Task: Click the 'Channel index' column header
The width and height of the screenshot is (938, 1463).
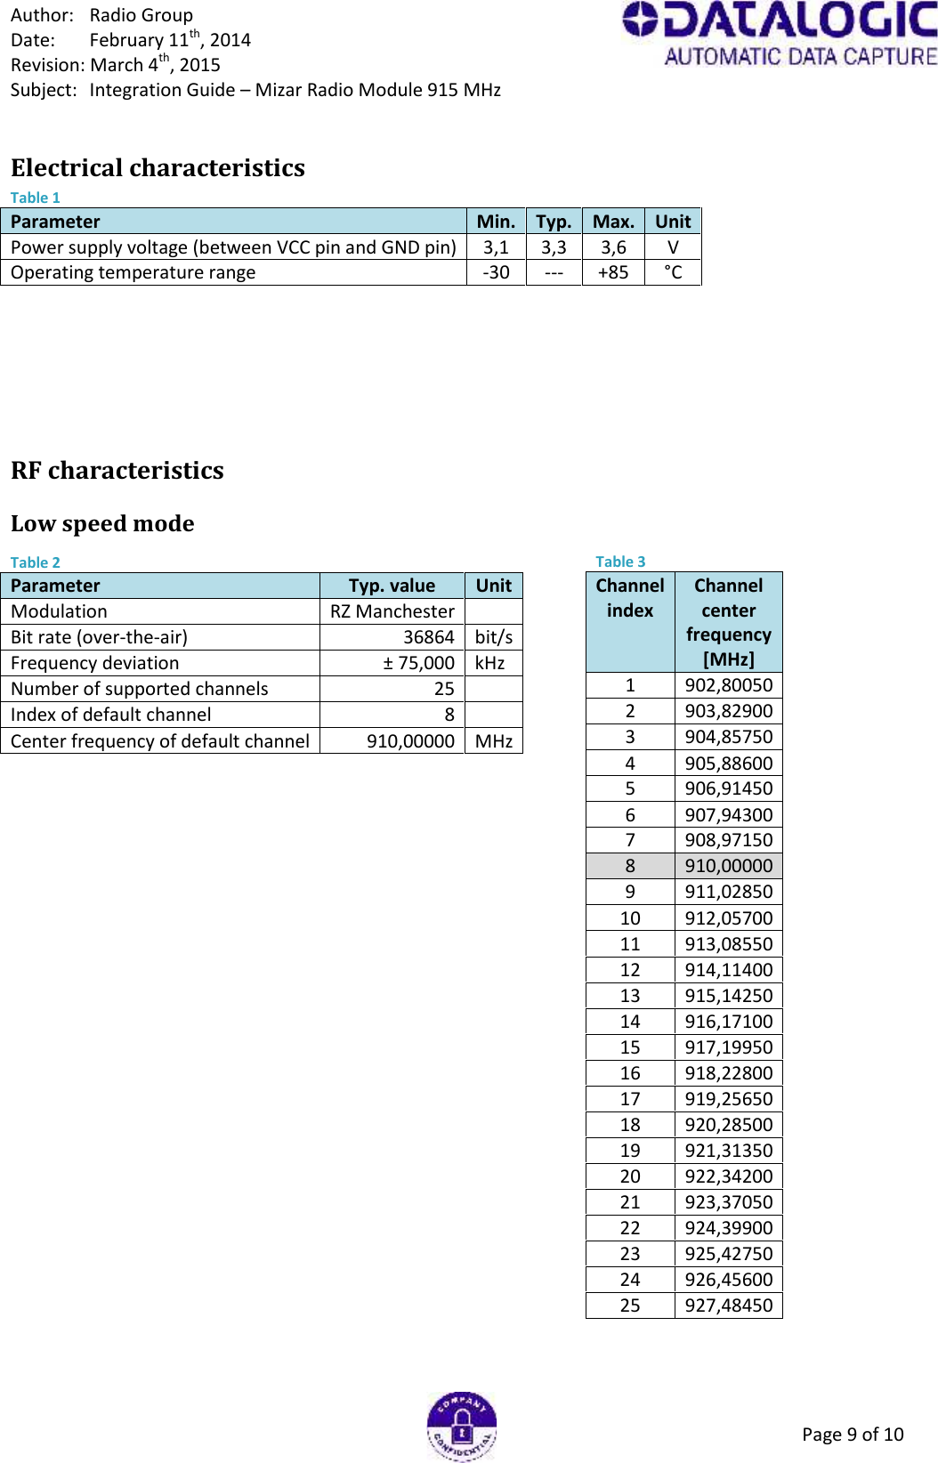Action: (630, 622)
